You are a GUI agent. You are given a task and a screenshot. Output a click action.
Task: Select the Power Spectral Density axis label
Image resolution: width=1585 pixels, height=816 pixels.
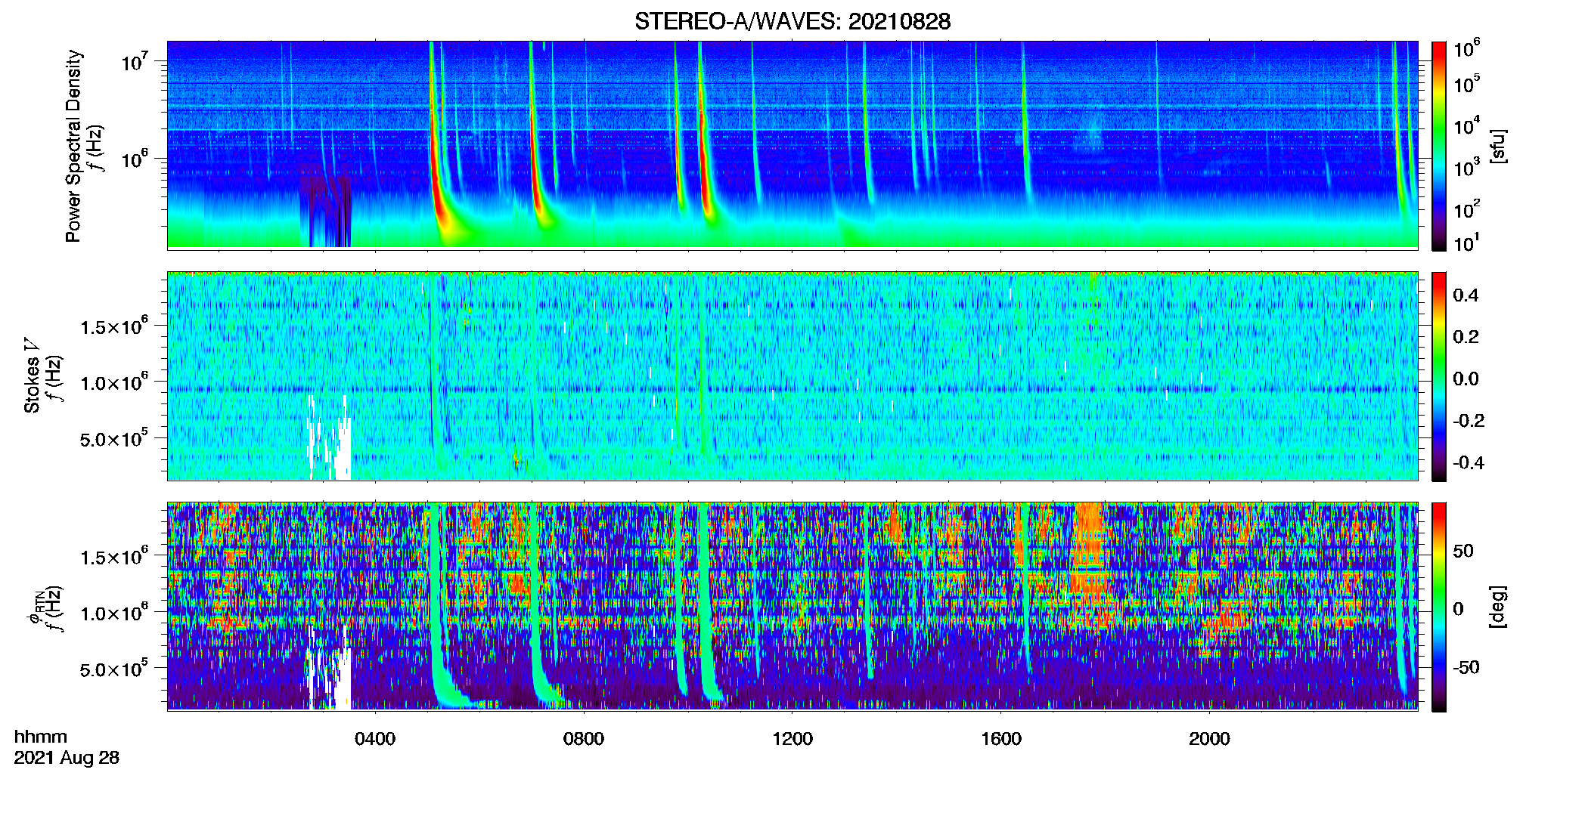point(73,146)
